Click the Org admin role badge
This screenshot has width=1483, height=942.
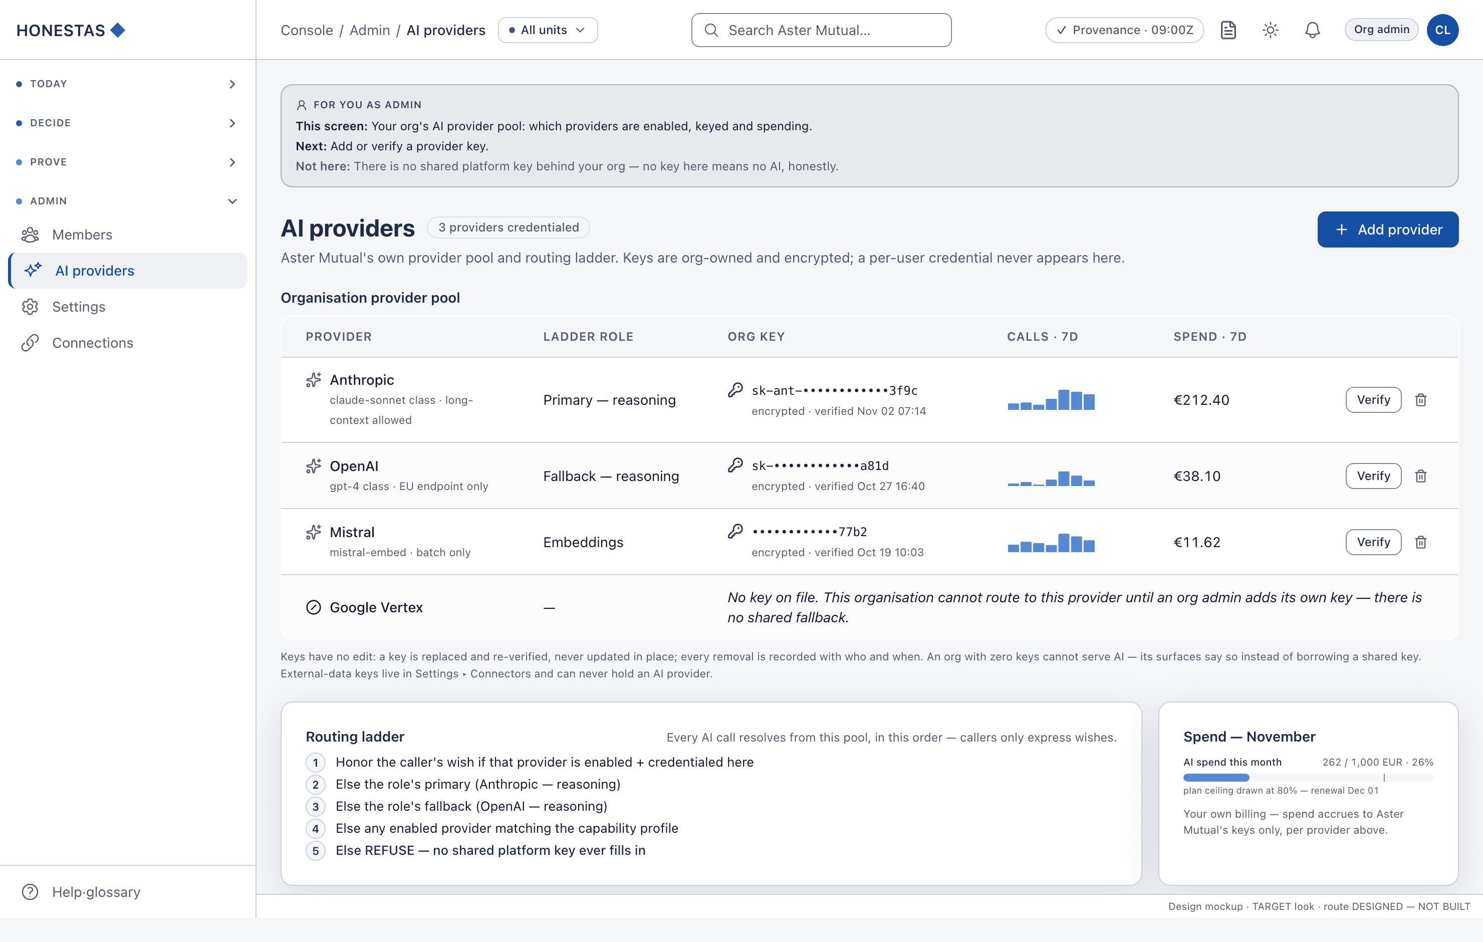pos(1381,30)
